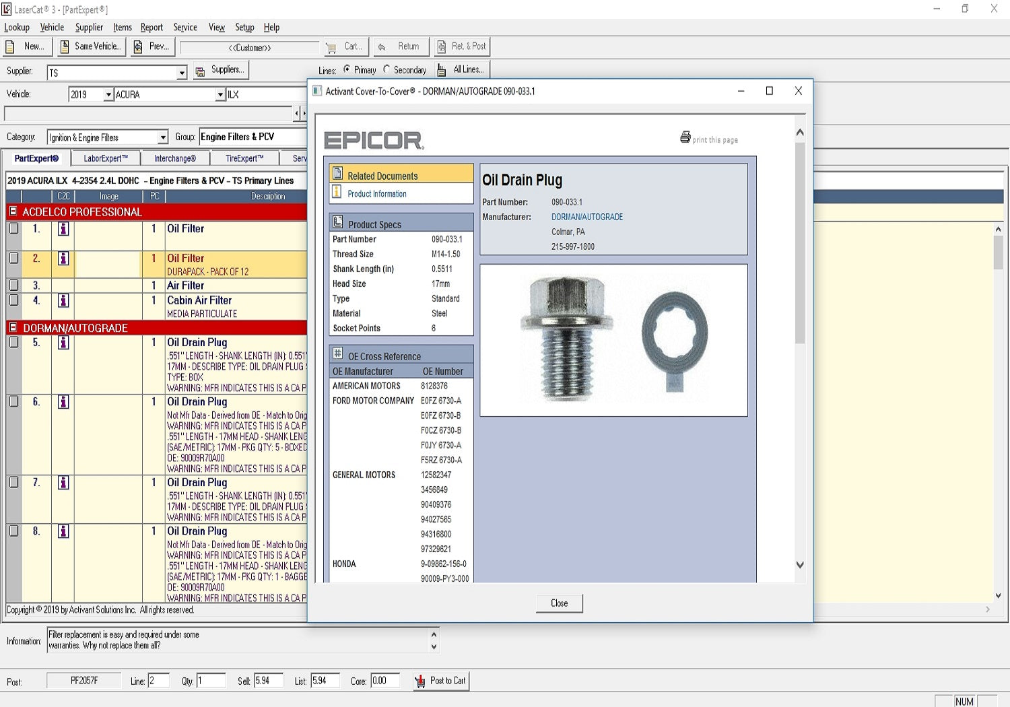Viewport: 1010px width, 707px height.
Task: Open the Suppliers list icon button
Action: click(x=200, y=71)
